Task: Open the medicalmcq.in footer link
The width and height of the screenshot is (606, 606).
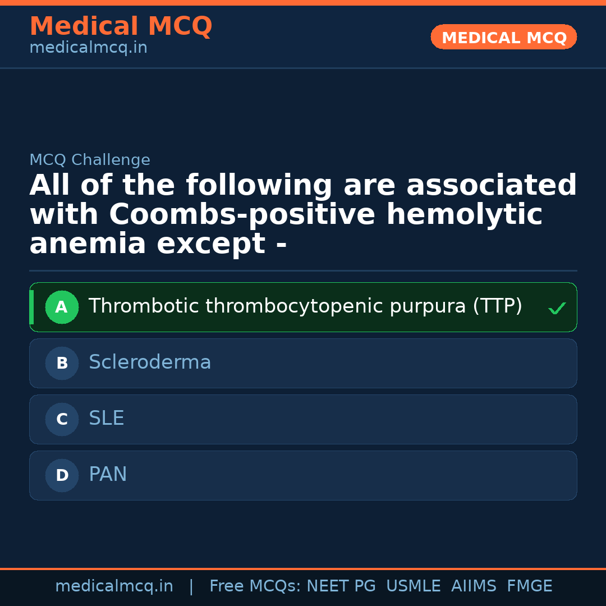Action: 114,586
